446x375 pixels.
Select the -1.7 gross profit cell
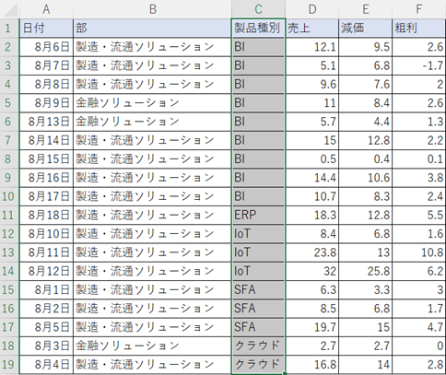click(x=419, y=65)
